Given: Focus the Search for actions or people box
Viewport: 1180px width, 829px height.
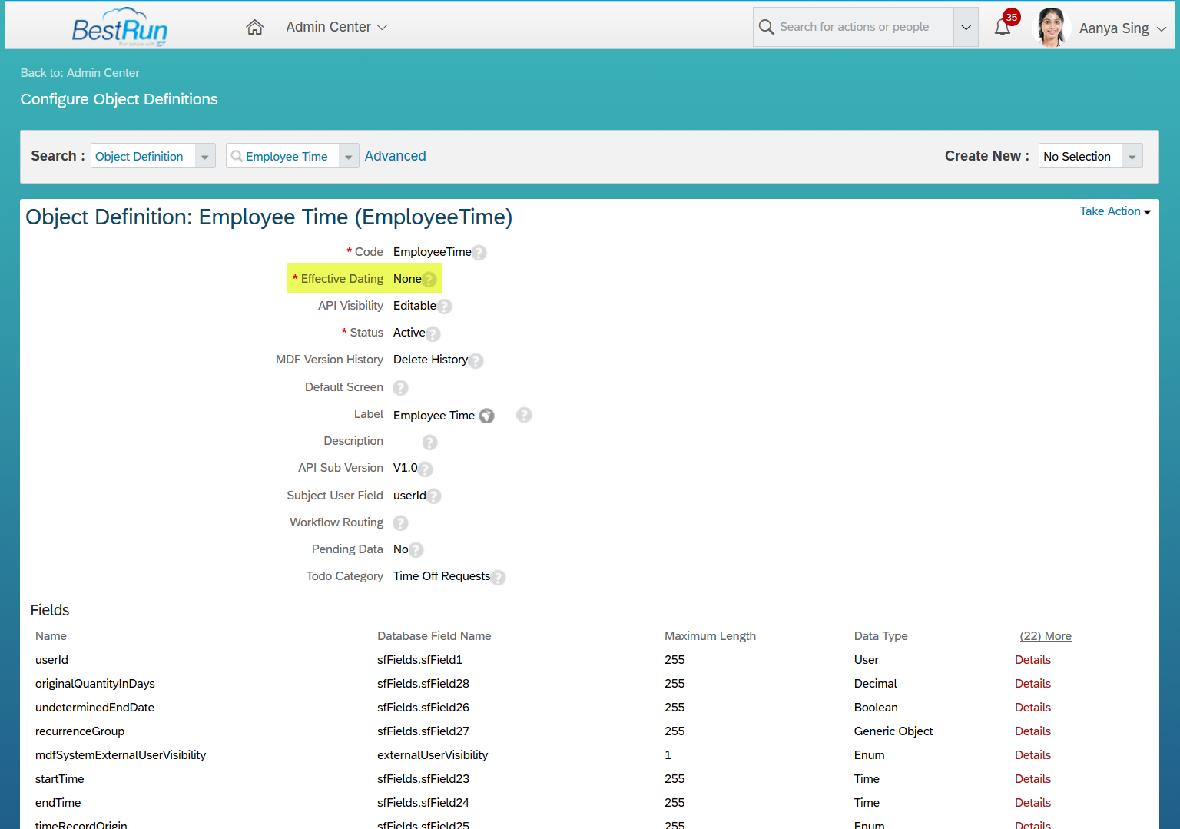Looking at the screenshot, I should 854,27.
